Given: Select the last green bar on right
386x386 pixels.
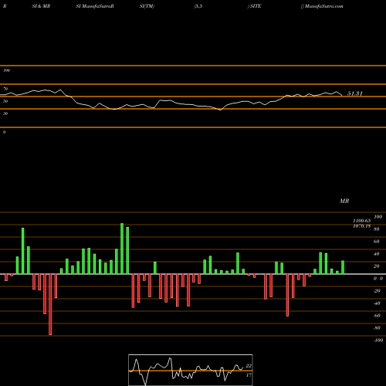Looking at the screenshot, I should point(343,267).
